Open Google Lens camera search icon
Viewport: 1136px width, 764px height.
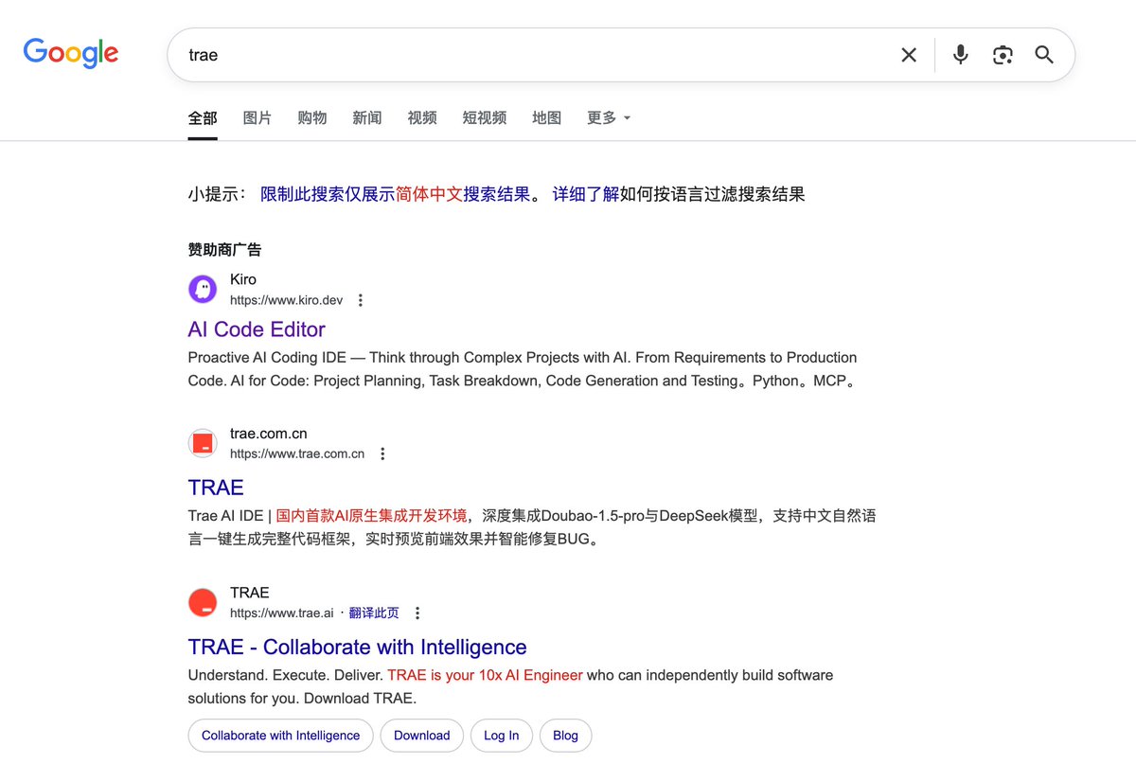[1003, 55]
